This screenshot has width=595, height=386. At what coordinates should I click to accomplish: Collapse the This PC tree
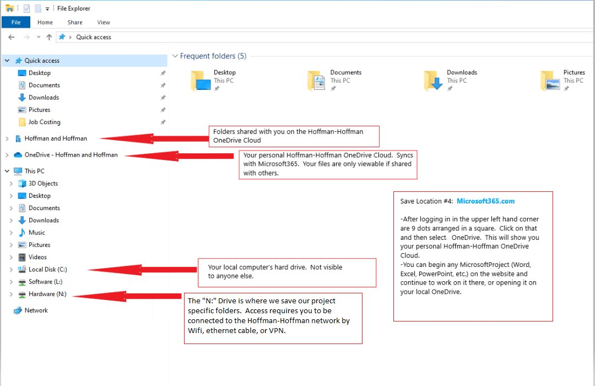point(7,171)
